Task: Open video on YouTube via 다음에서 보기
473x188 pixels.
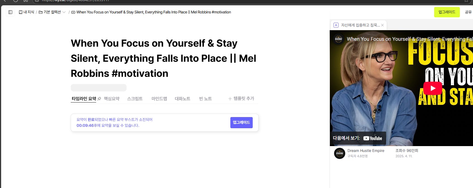Action: (358, 138)
